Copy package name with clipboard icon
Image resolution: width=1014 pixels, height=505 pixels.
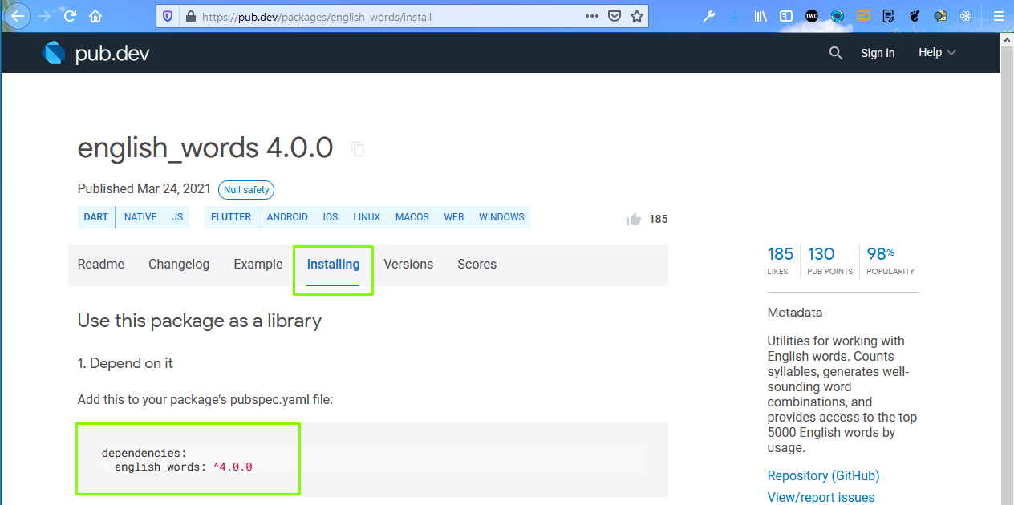(358, 149)
